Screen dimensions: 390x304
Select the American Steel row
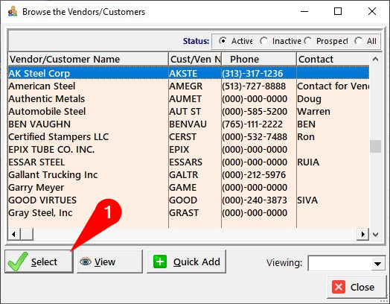pos(188,86)
